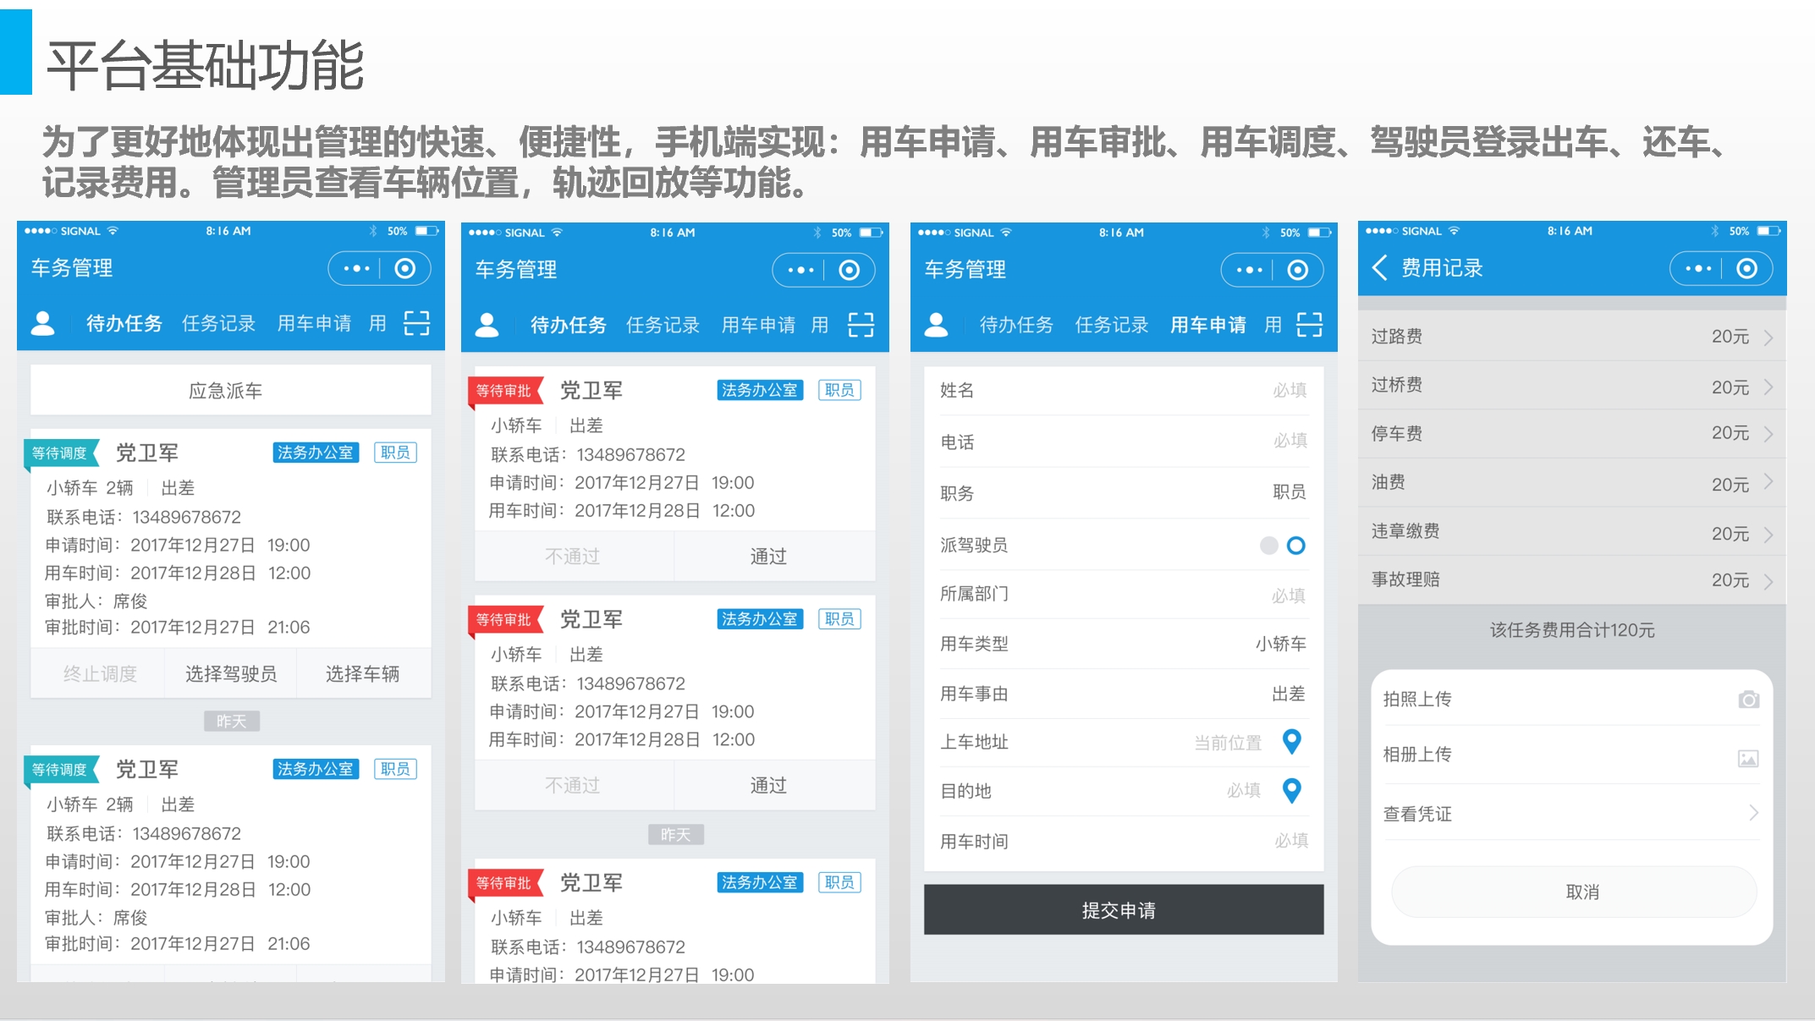1815x1021 pixels.
Task: Click the location pin beside 目的地
Action: pos(1291,791)
